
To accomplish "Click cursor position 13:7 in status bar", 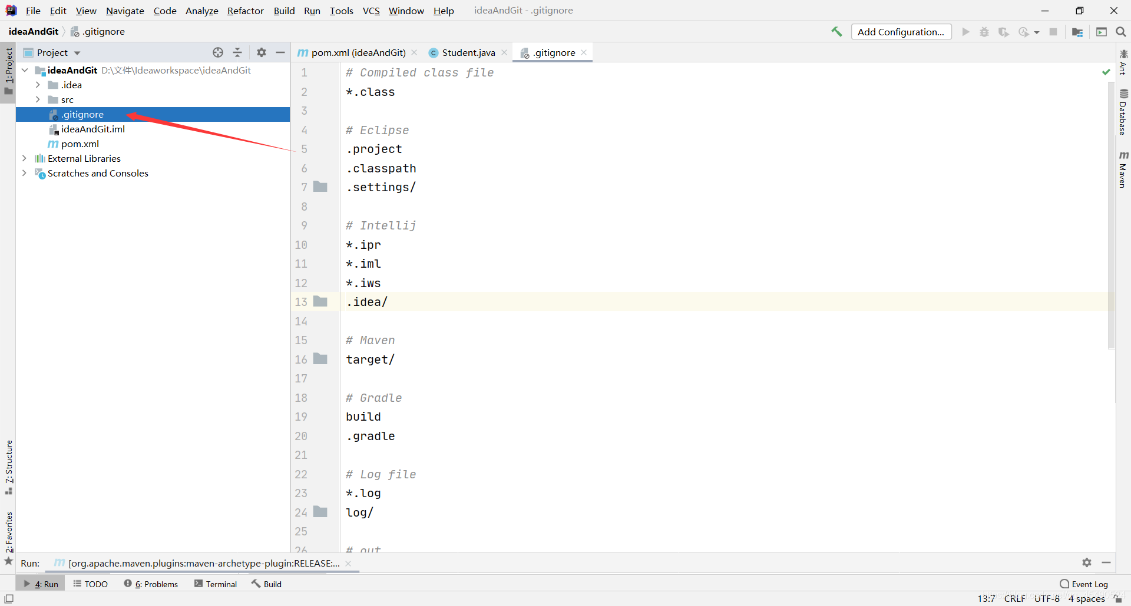I will click(986, 599).
